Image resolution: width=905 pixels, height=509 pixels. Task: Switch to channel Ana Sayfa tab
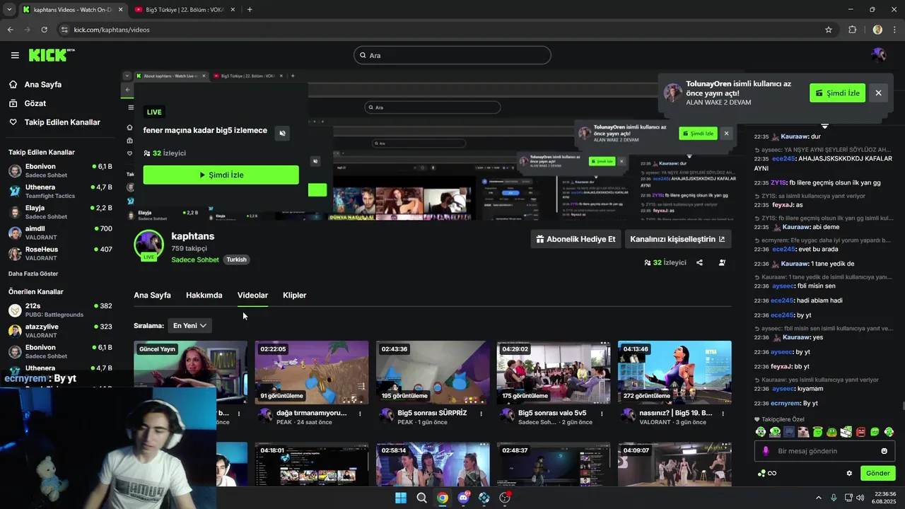(x=152, y=296)
